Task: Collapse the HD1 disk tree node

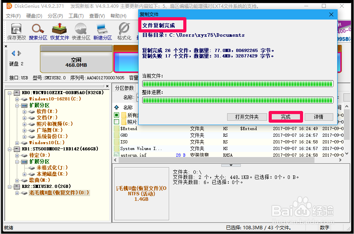Action: click(9, 149)
